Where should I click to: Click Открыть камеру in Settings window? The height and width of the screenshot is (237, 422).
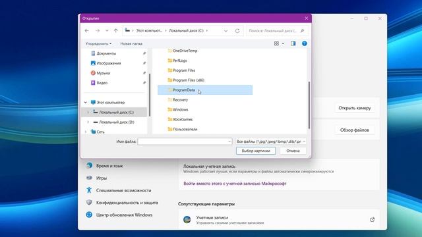[355, 108]
